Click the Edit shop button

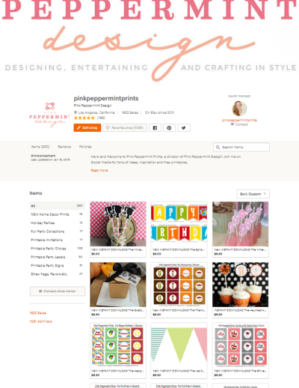coord(87,127)
